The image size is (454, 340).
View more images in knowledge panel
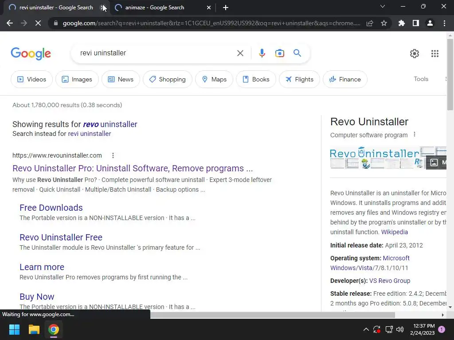(436, 162)
